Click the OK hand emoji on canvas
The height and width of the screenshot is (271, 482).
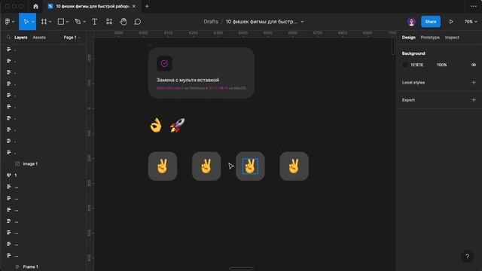(156, 125)
